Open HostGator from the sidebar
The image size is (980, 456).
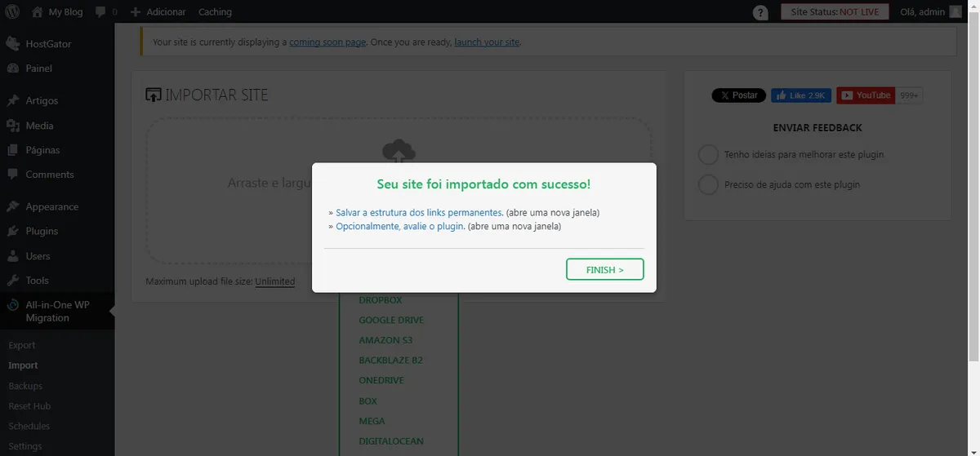pos(48,44)
